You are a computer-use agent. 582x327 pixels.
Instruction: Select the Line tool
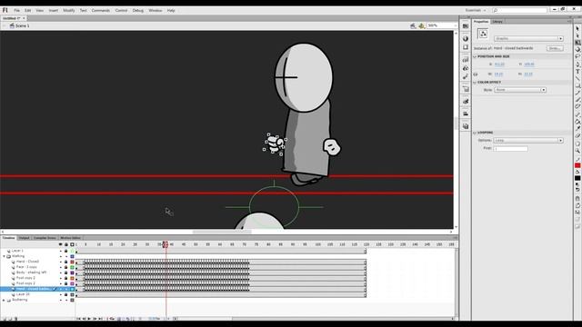tap(577, 78)
